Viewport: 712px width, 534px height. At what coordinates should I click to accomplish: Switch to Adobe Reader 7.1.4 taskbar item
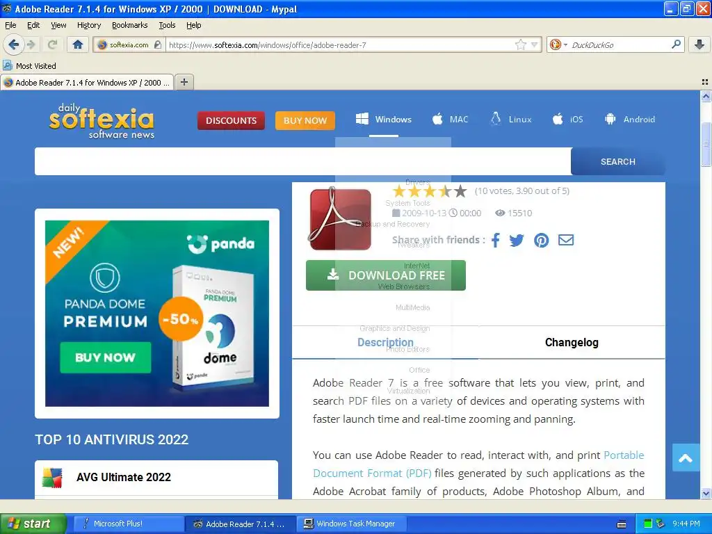[x=241, y=524]
